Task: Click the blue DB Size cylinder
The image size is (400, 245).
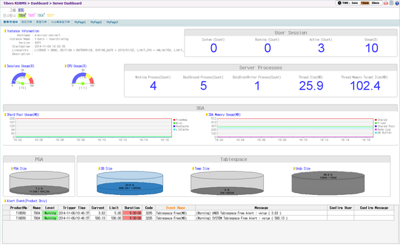Action: click(x=130, y=183)
